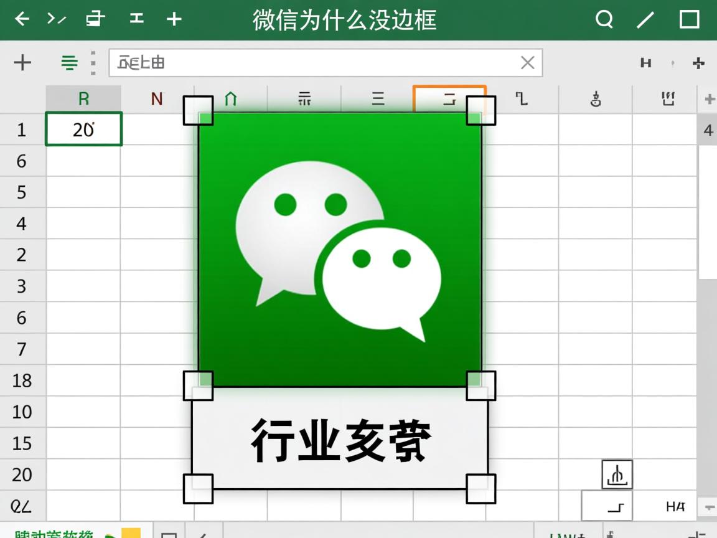Open the print icon in the top bar

[95, 19]
